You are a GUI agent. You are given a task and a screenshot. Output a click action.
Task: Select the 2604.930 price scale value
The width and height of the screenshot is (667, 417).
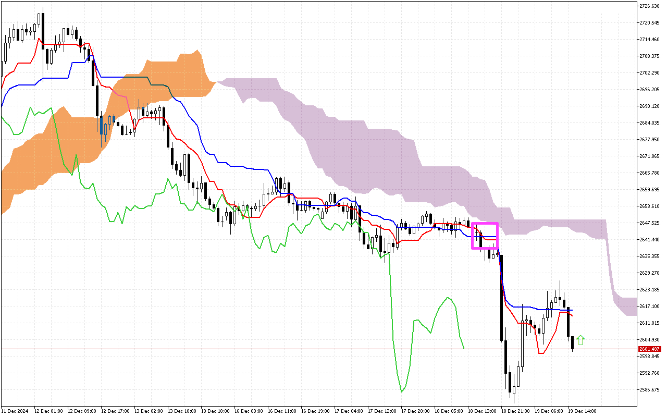click(x=649, y=340)
